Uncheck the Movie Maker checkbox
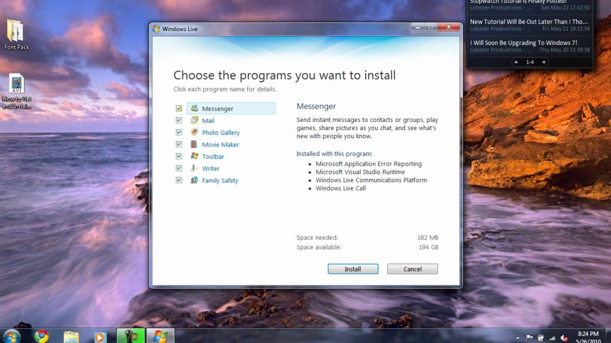Viewport: 611px width, 343px height. [x=179, y=144]
